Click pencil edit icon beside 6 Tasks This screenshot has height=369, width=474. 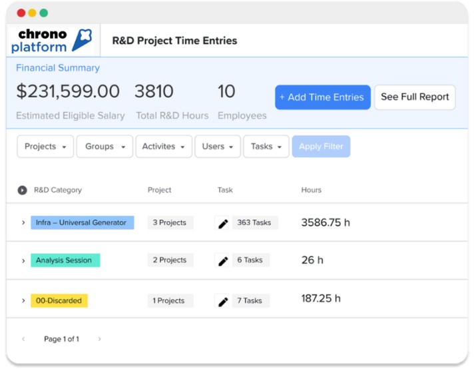coord(223,261)
